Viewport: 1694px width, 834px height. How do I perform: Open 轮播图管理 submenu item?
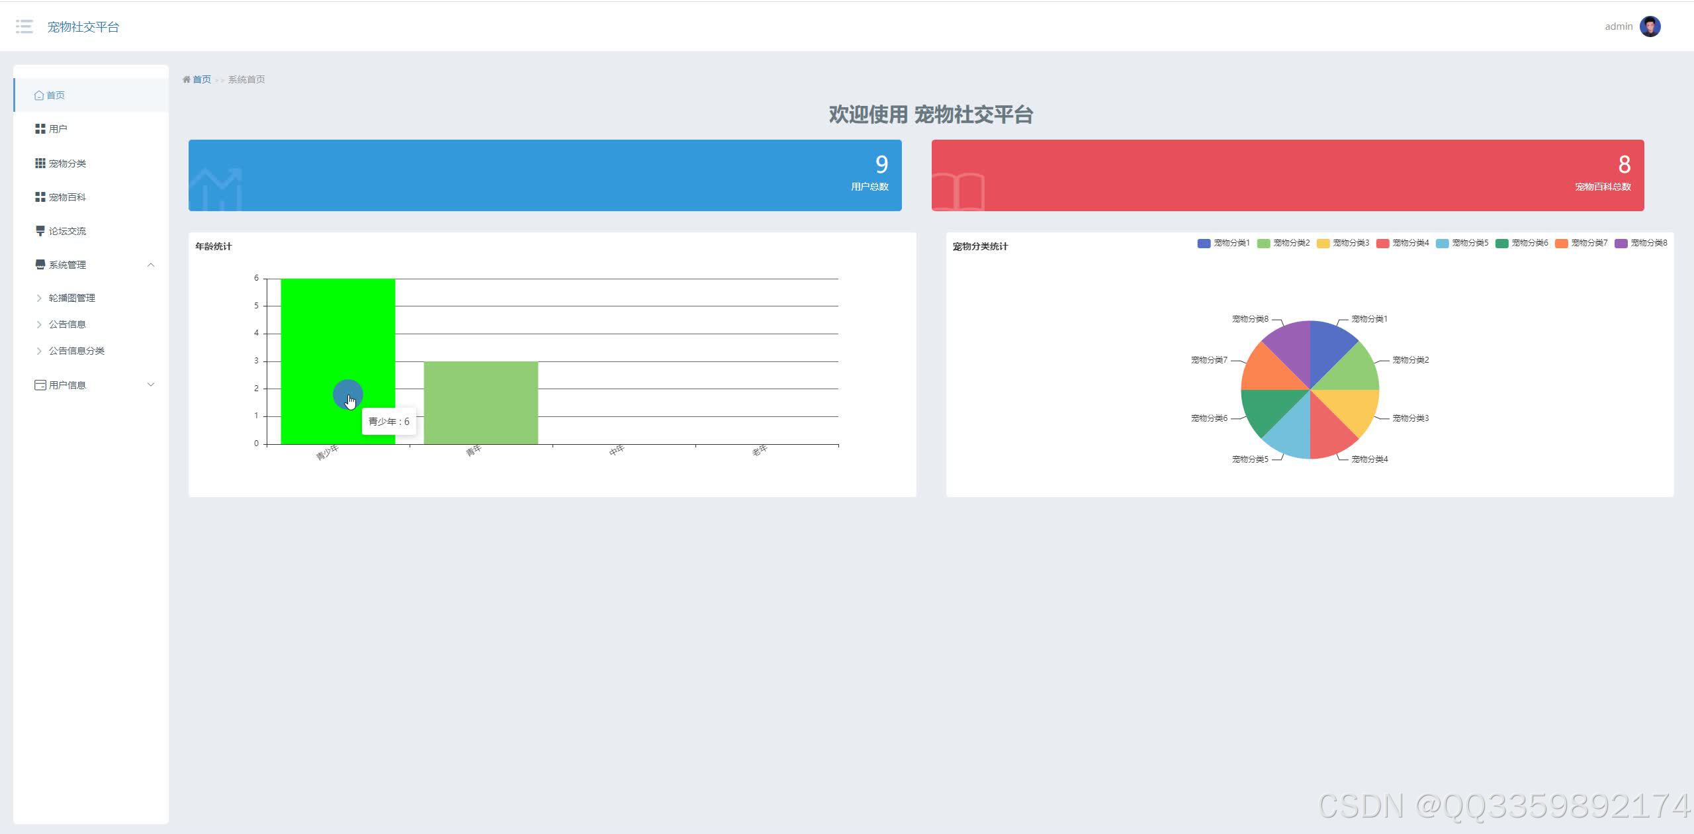point(72,298)
